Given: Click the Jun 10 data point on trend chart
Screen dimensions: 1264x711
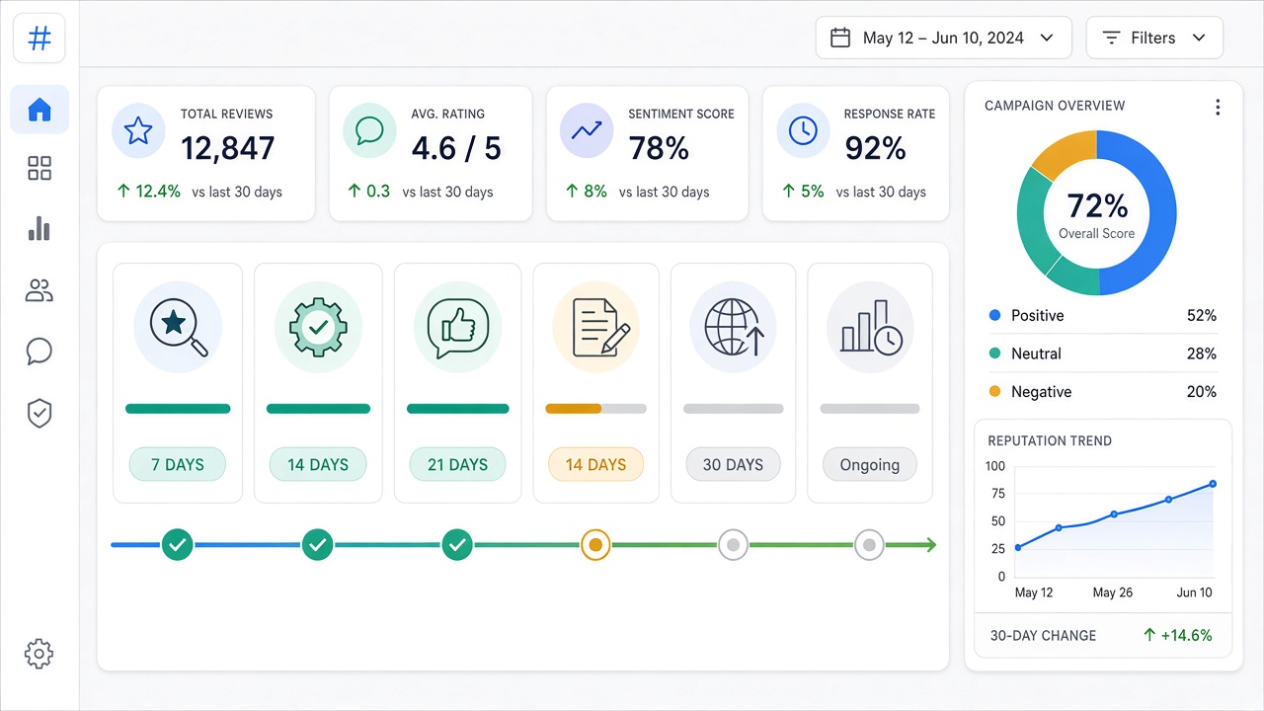Looking at the screenshot, I should point(1213,484).
